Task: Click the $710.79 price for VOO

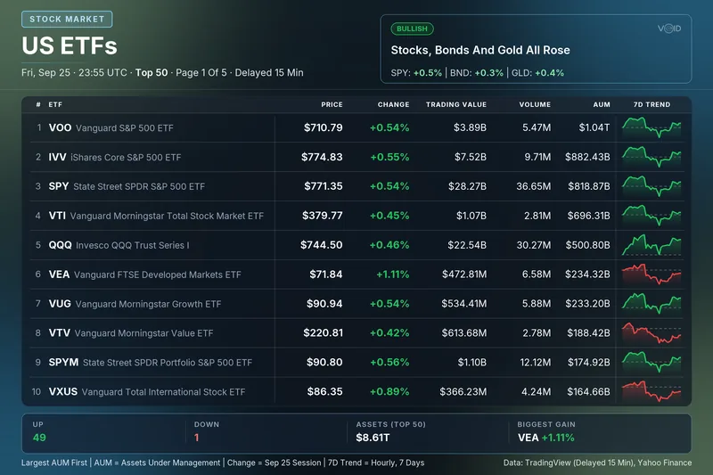Action: pyautogui.click(x=324, y=127)
